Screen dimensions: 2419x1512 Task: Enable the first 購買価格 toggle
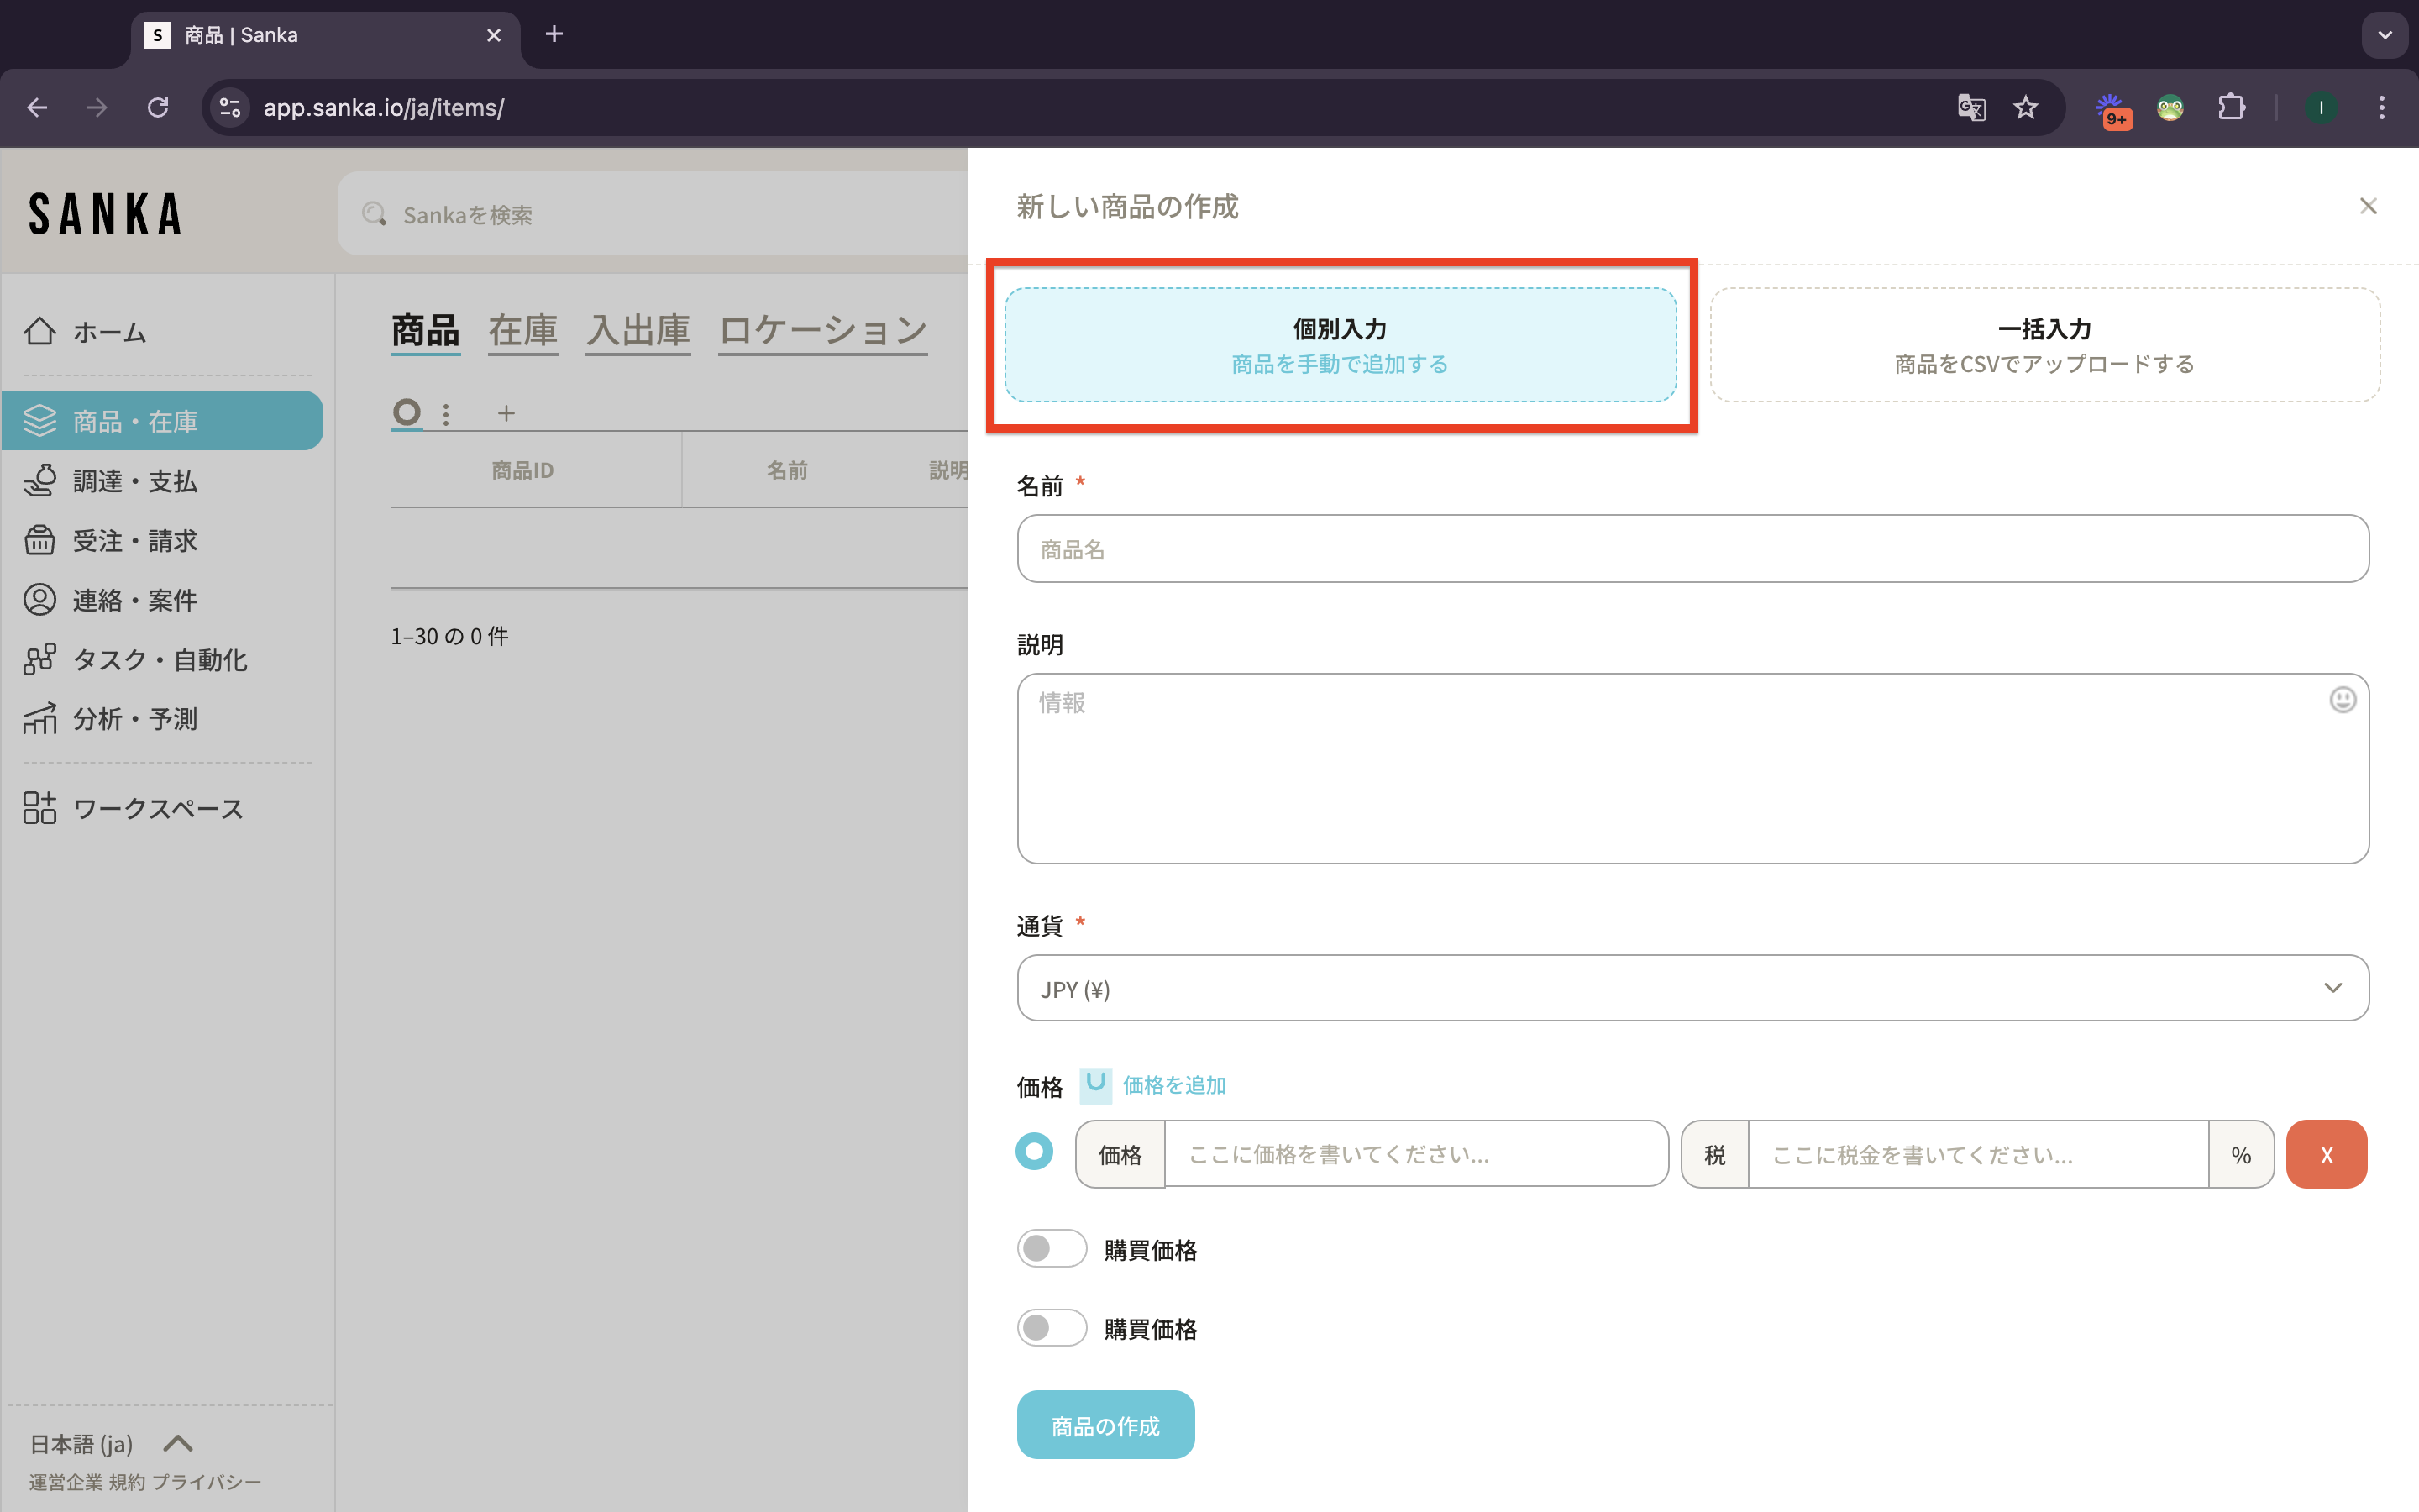pos(1052,1248)
